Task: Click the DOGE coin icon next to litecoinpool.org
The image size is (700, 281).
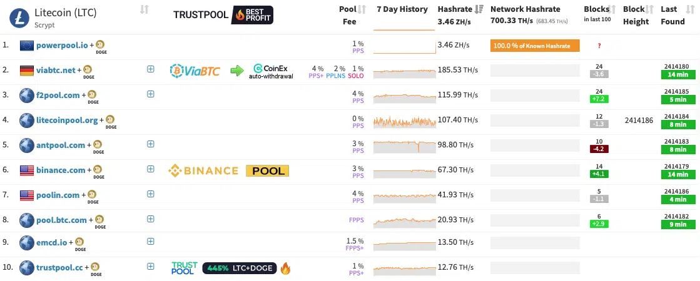Action: [x=111, y=120]
